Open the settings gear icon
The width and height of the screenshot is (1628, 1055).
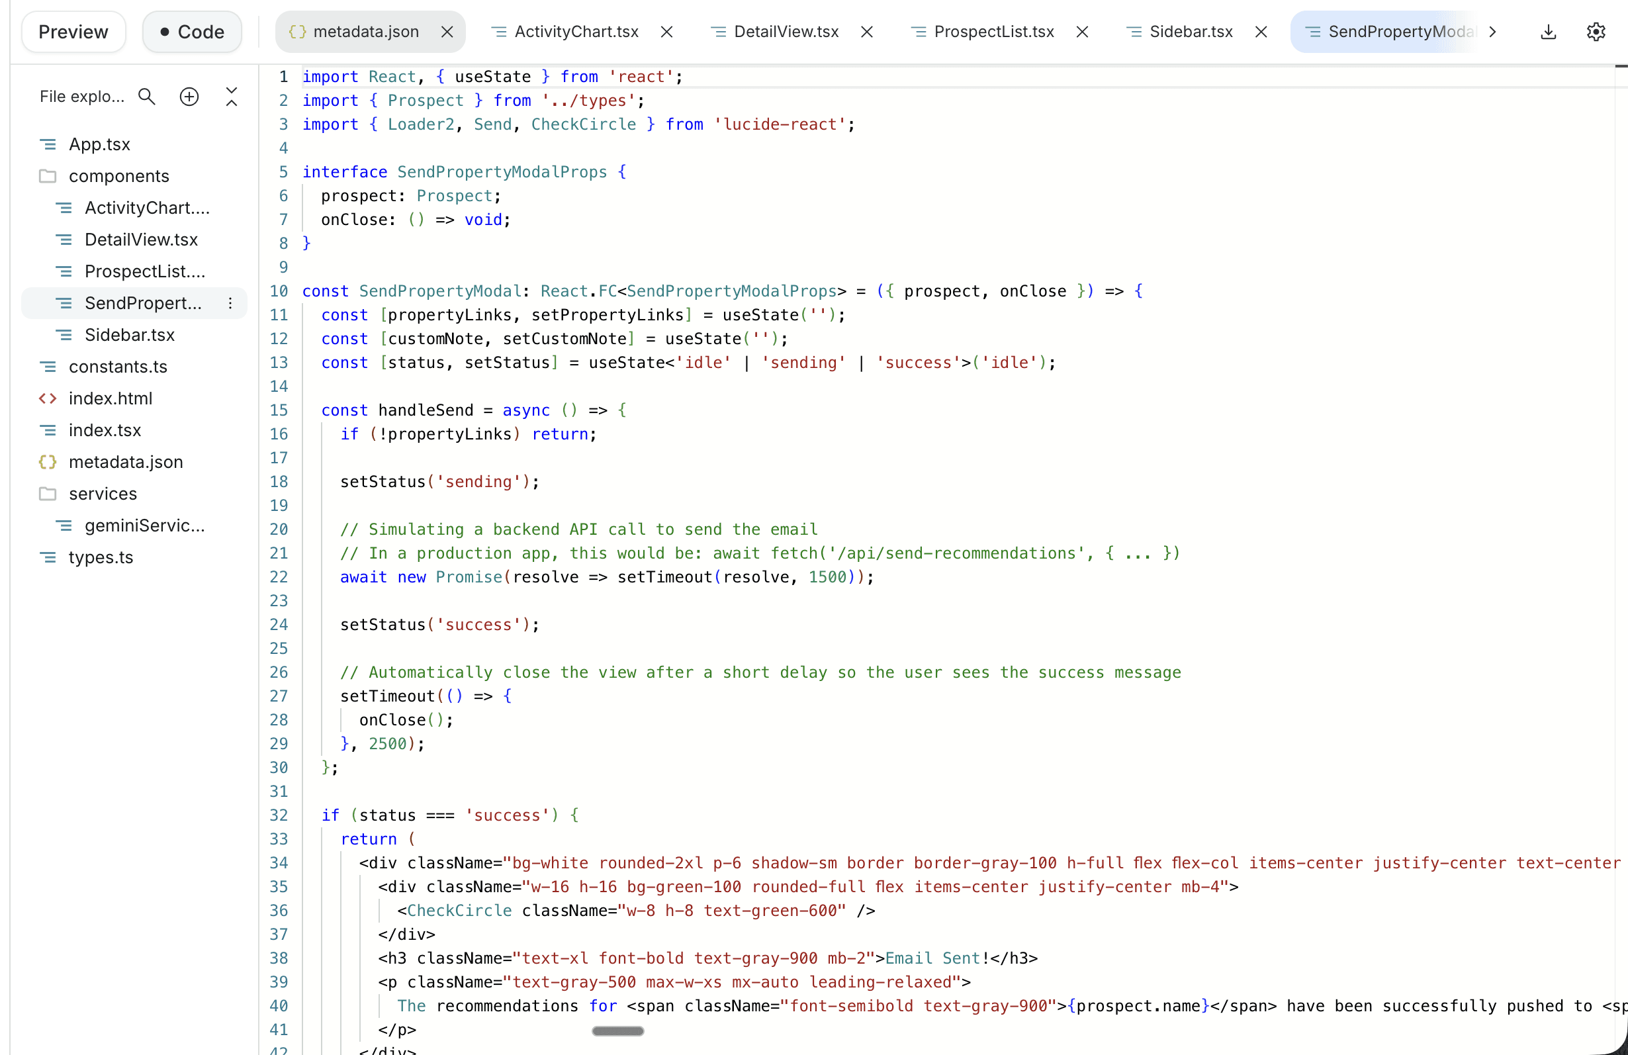(x=1595, y=32)
